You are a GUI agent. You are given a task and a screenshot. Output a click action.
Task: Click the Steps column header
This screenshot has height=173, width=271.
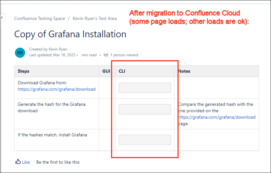[x=56, y=71]
